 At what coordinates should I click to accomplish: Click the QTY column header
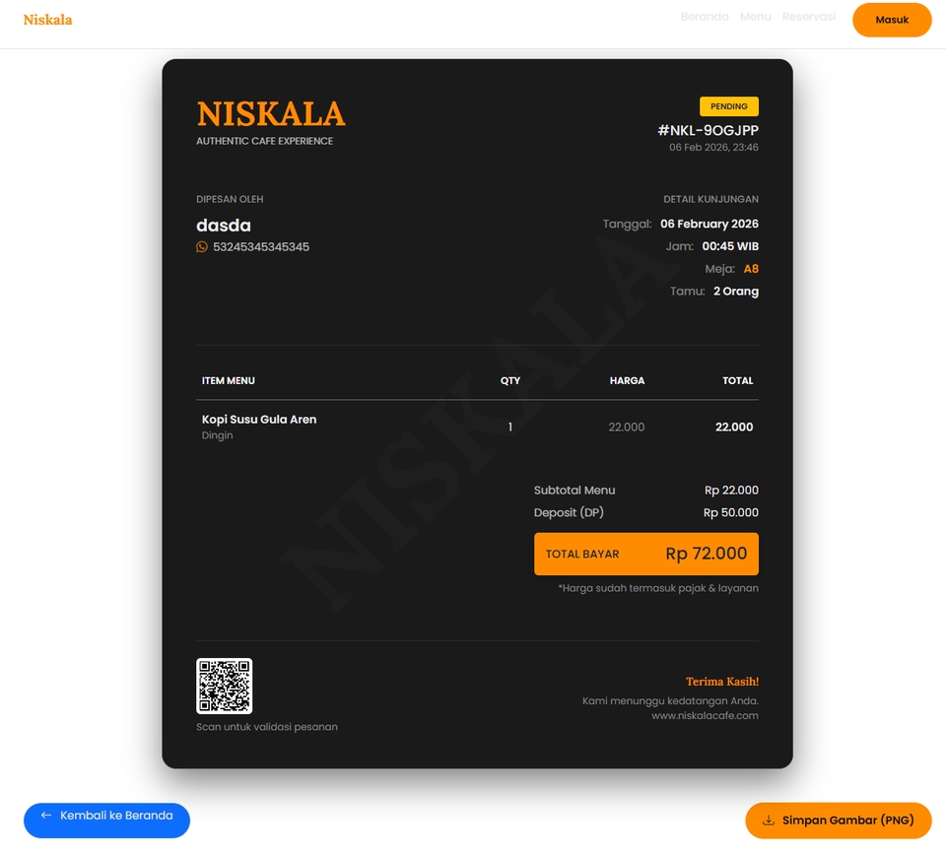coord(509,380)
